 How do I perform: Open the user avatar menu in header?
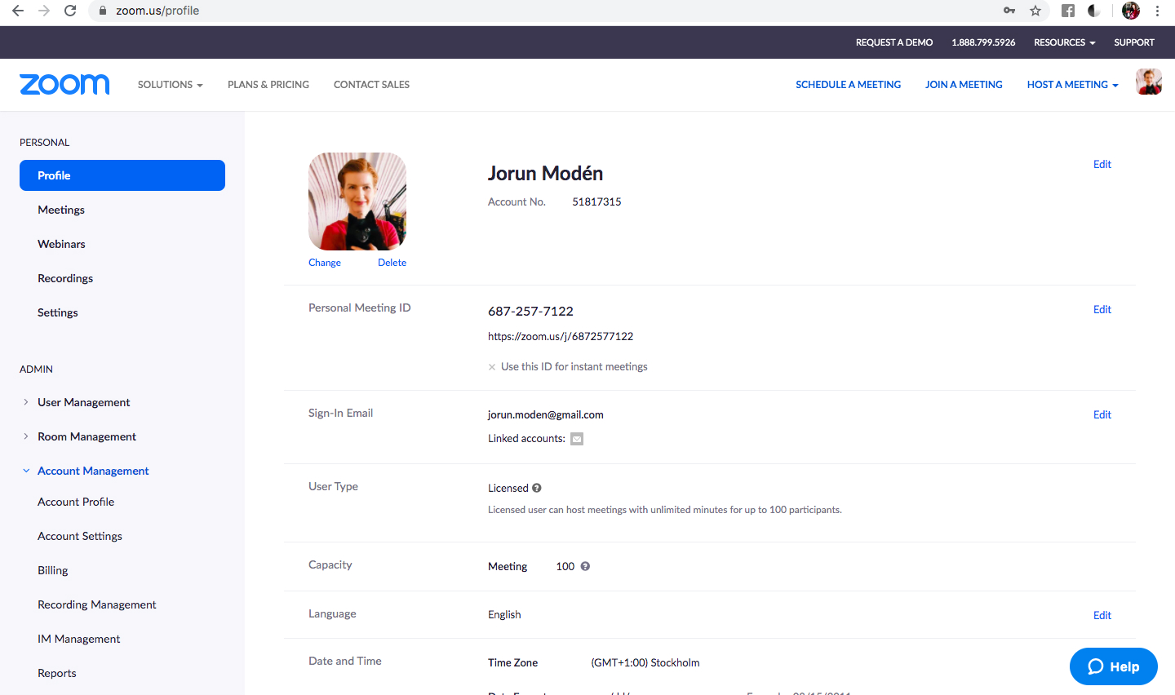click(1149, 82)
